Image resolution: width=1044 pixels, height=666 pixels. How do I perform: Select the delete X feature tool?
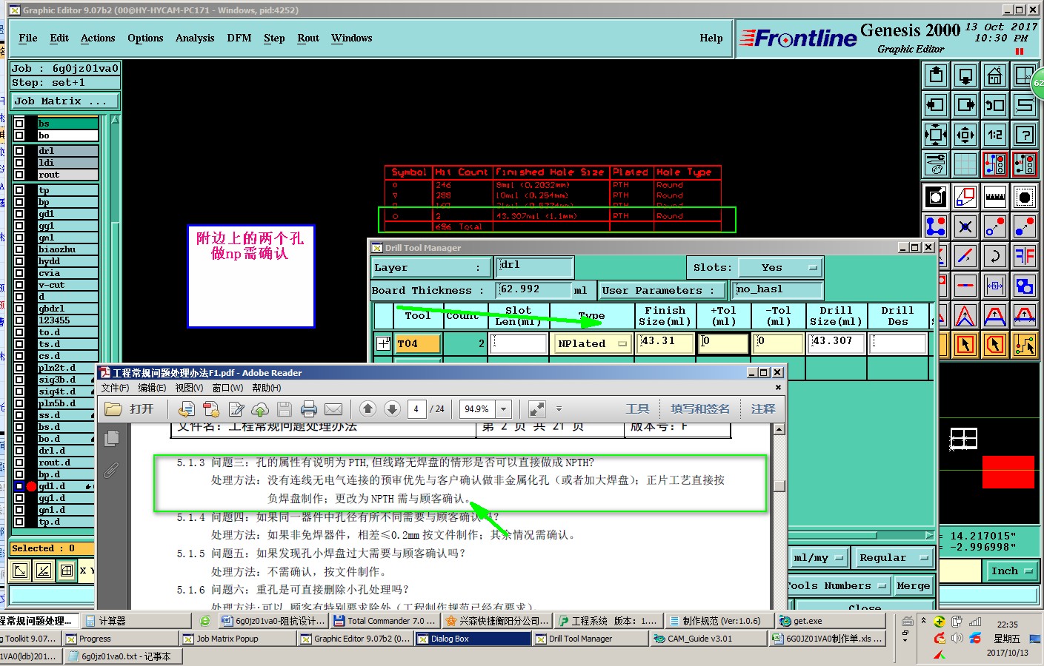pyautogui.click(x=965, y=226)
